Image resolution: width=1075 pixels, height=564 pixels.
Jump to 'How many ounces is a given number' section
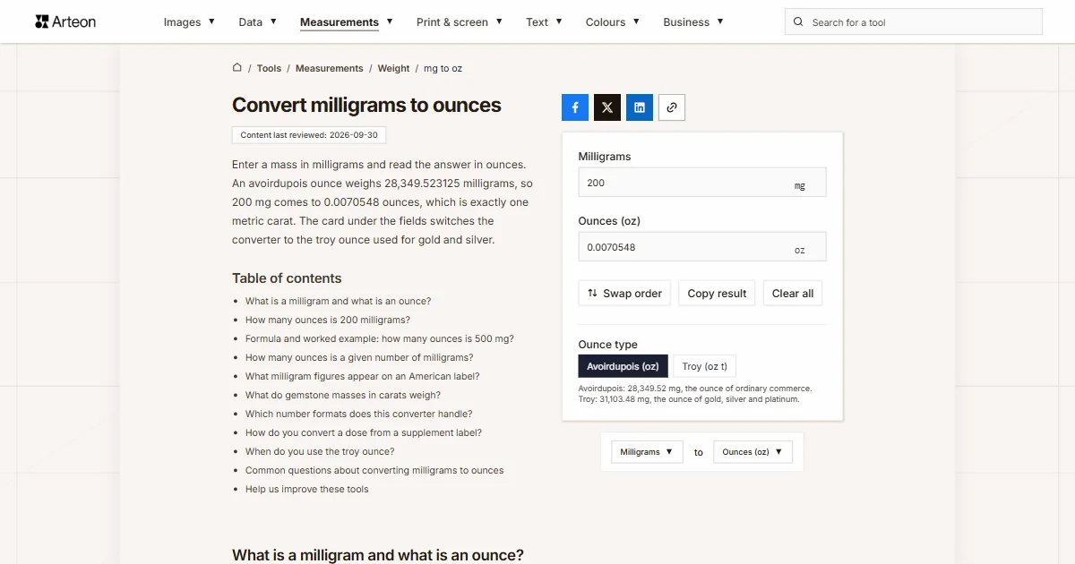pos(359,358)
